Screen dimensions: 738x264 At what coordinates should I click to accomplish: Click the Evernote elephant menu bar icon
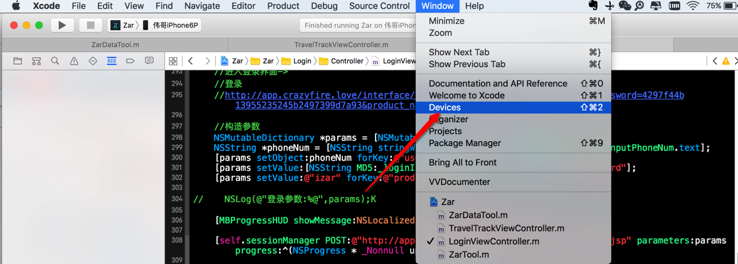[x=594, y=6]
